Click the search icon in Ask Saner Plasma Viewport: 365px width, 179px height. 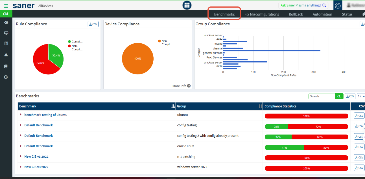pyautogui.click(x=324, y=5)
